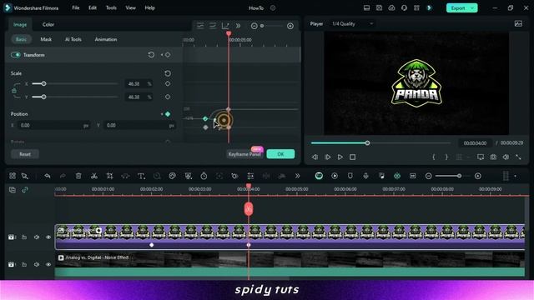
Task: Add marker with shield marker icon
Action: [x=350, y=176]
